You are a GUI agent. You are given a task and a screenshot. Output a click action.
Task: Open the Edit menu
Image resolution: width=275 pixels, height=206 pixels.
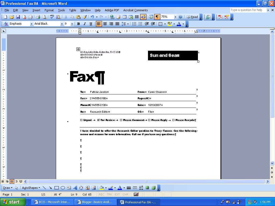16,10
